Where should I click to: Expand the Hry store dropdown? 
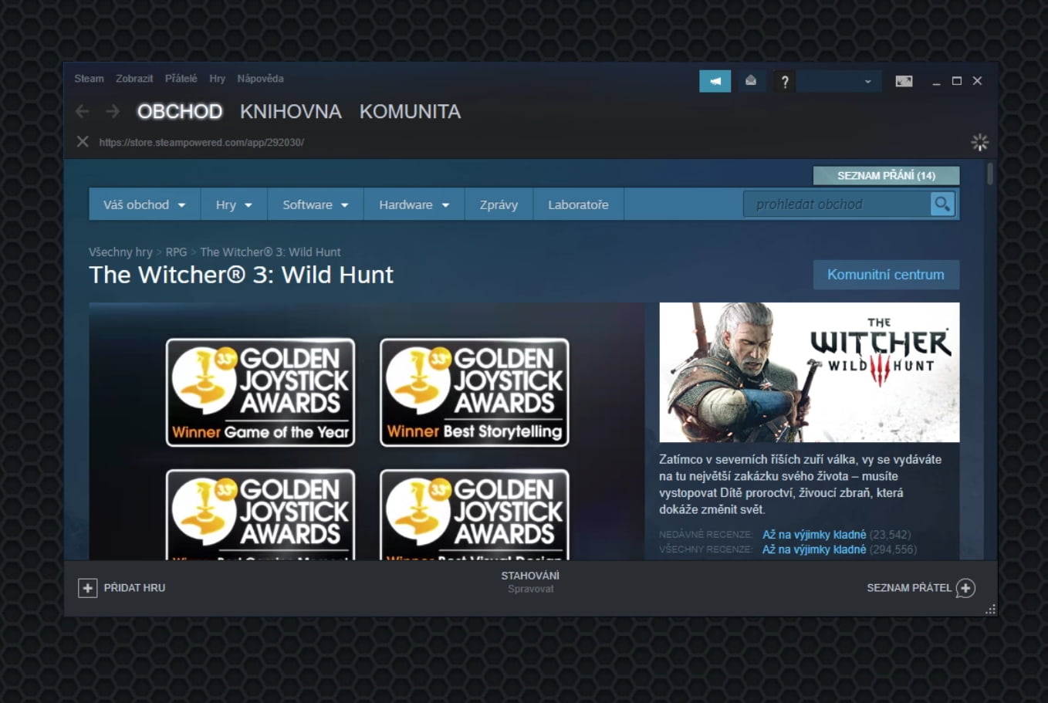click(234, 204)
